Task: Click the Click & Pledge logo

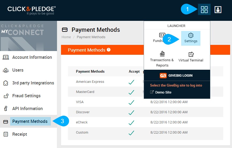Action: click(x=32, y=10)
